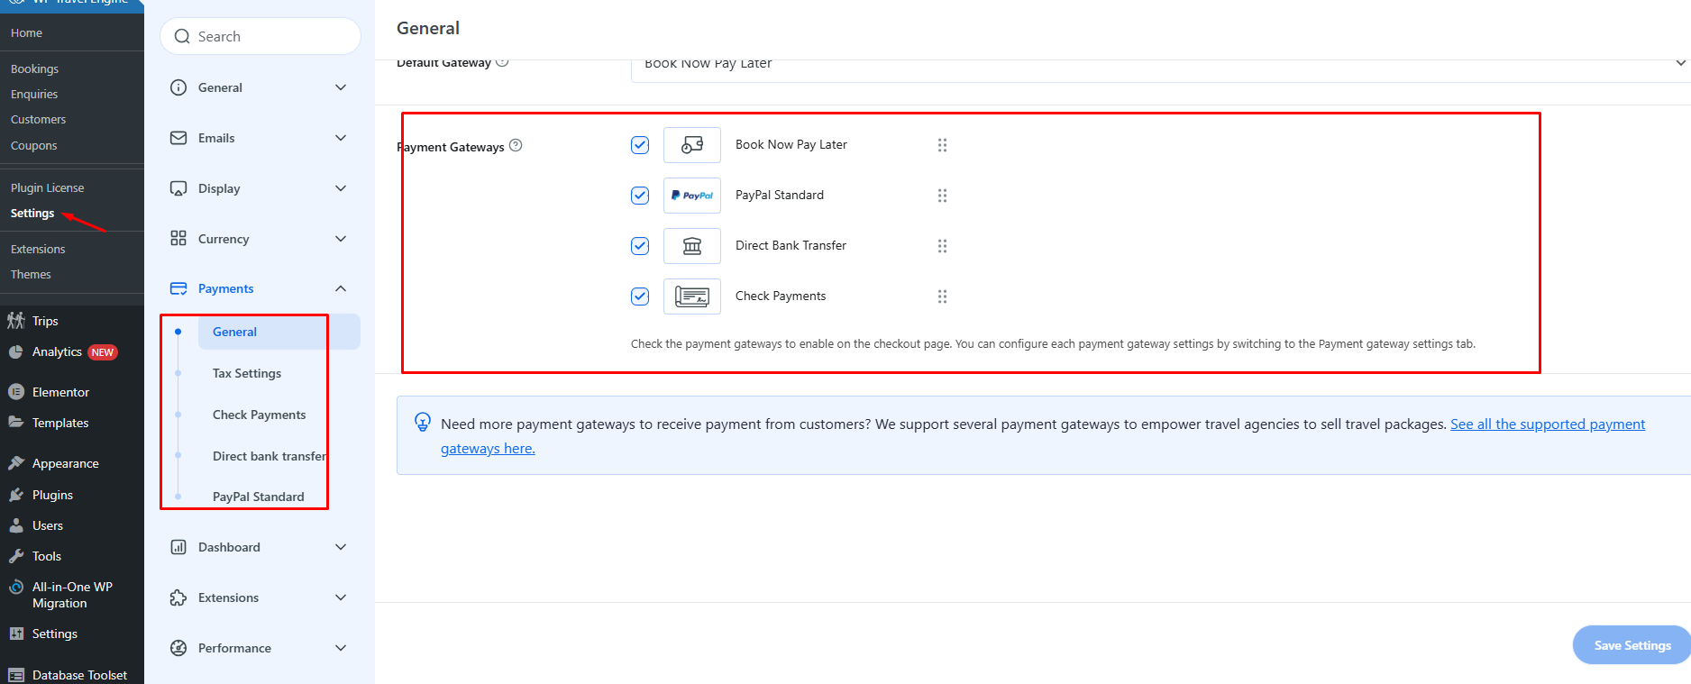Screen dimensions: 1691x684
Task: Click the Trips icon in WordPress sidebar
Action: coord(16,321)
